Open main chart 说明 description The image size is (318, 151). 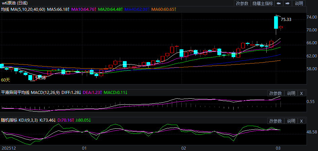[x=299, y=3]
